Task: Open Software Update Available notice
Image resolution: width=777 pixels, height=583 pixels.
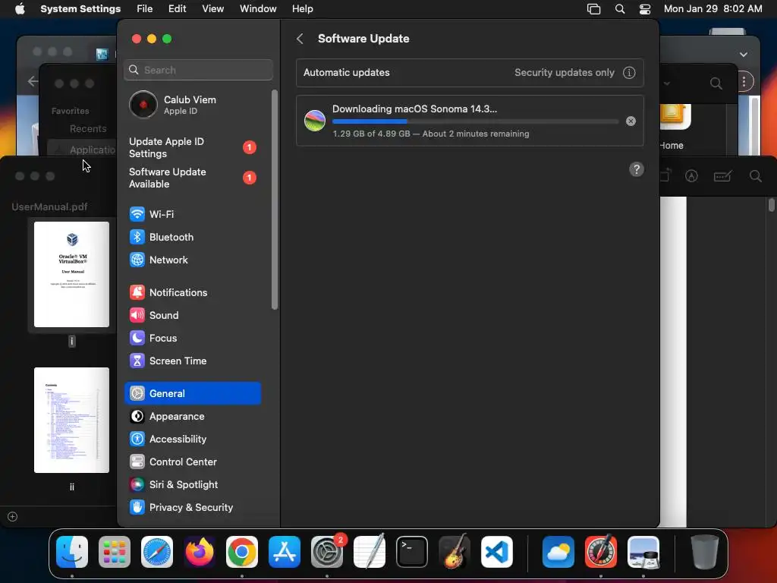Action: [x=192, y=178]
